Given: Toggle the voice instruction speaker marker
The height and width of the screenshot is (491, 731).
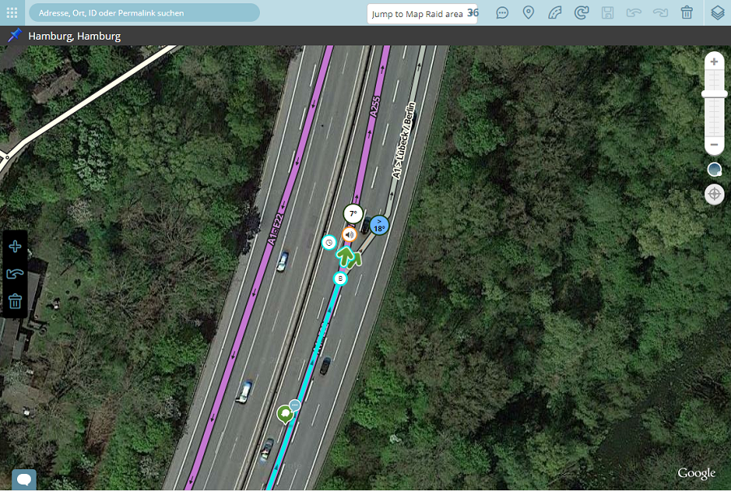Looking at the screenshot, I should [349, 235].
